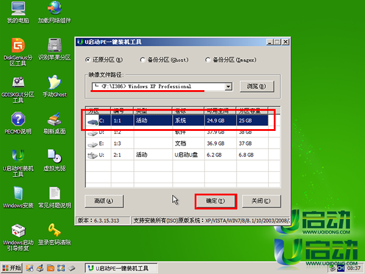Screen dimensions: 365x274
Task: Select the E: partition row
Action: tap(177, 143)
